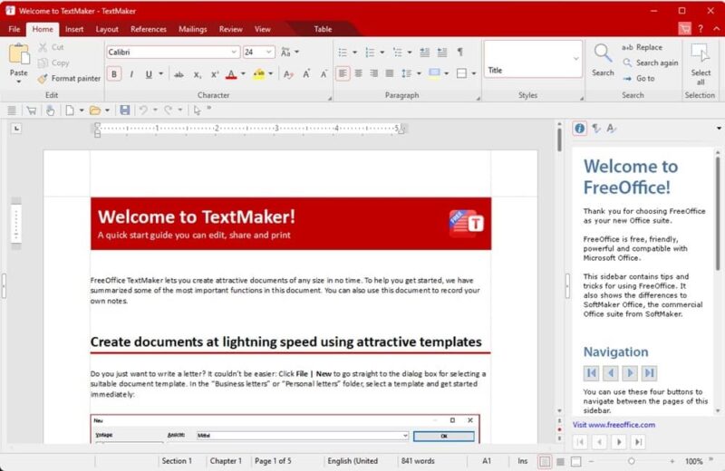Image resolution: width=725 pixels, height=471 pixels.
Task: Click the increase indent icon
Action: pos(442,53)
